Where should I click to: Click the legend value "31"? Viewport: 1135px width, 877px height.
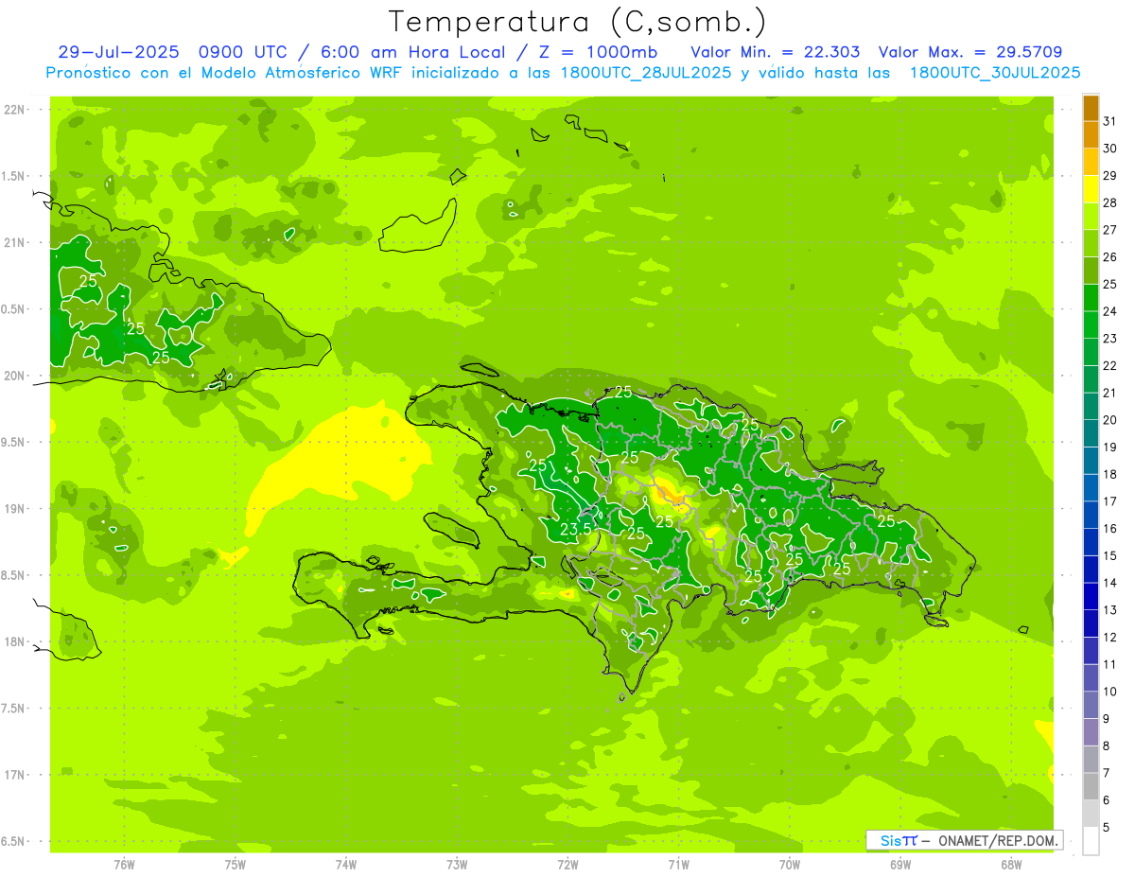click(1110, 120)
